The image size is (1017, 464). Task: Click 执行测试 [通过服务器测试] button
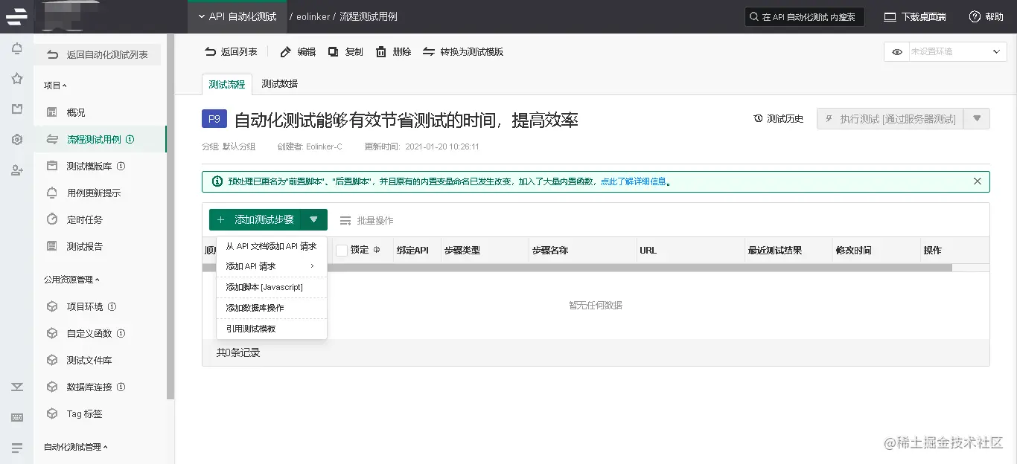pos(890,119)
